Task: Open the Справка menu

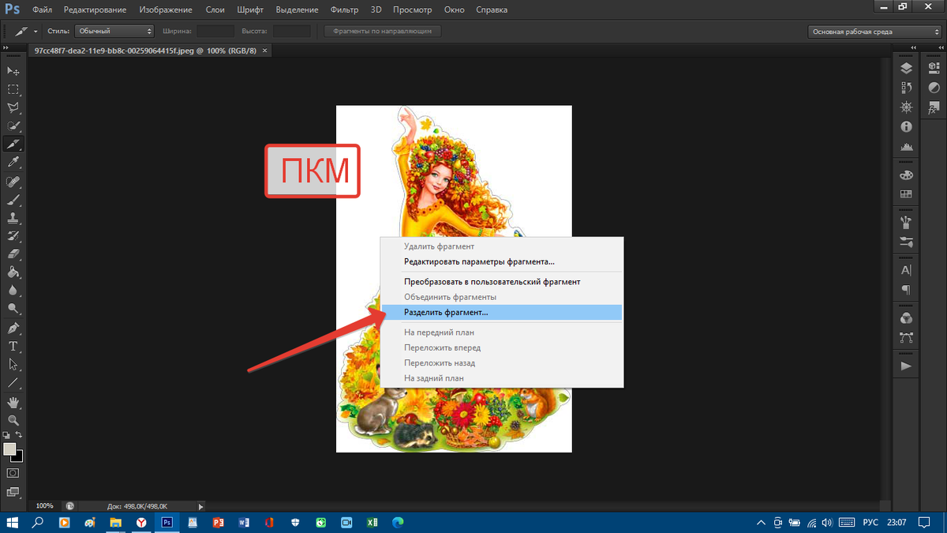Action: pos(492,10)
